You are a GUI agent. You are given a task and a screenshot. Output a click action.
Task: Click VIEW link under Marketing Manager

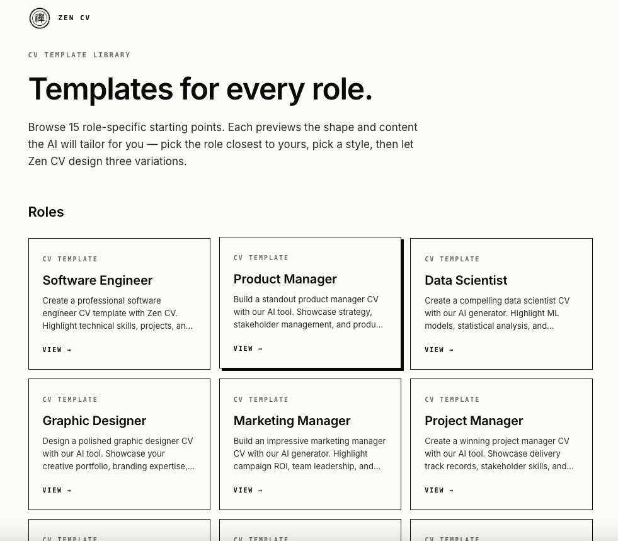[x=248, y=490]
